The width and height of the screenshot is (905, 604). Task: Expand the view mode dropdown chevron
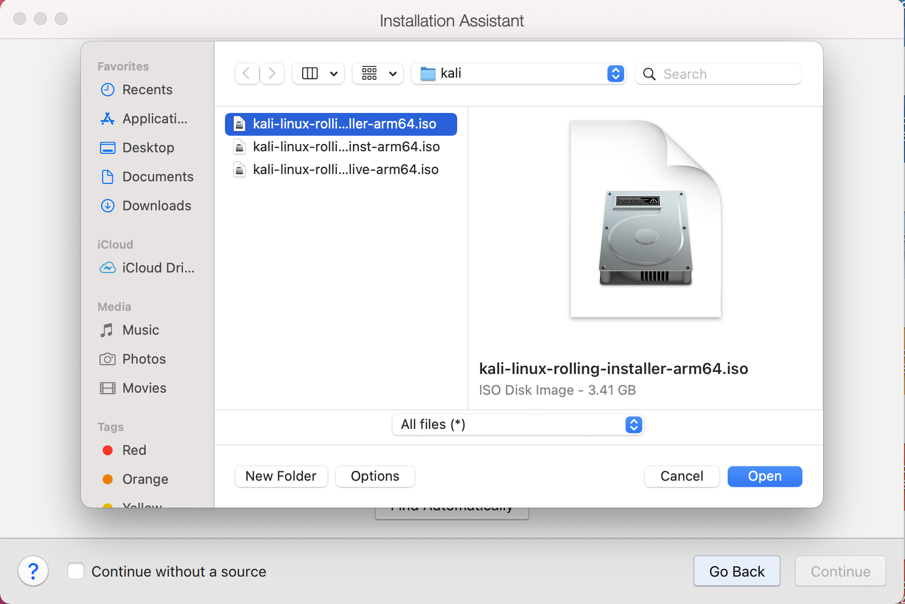(x=334, y=74)
